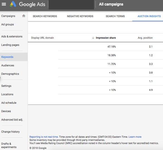Image resolution: width=163 pixels, height=150 pixels.
Task: Click the 11.70% impression share value
Action: coord(112,64)
